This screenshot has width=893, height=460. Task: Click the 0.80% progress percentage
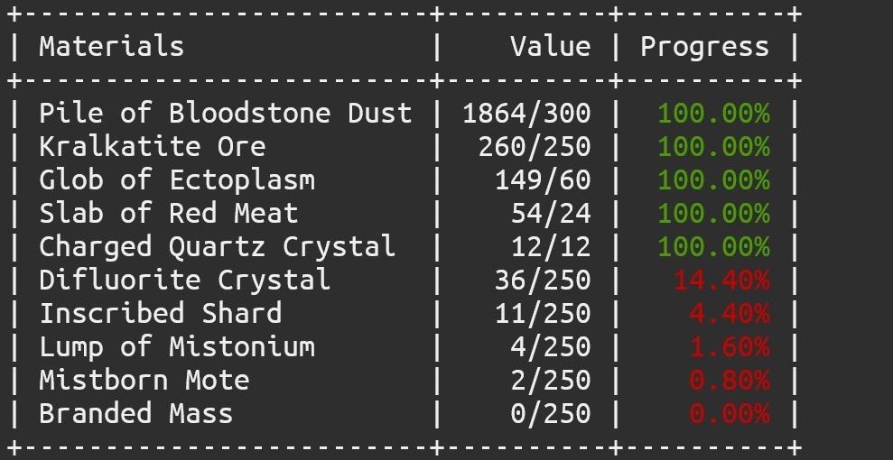(x=730, y=381)
